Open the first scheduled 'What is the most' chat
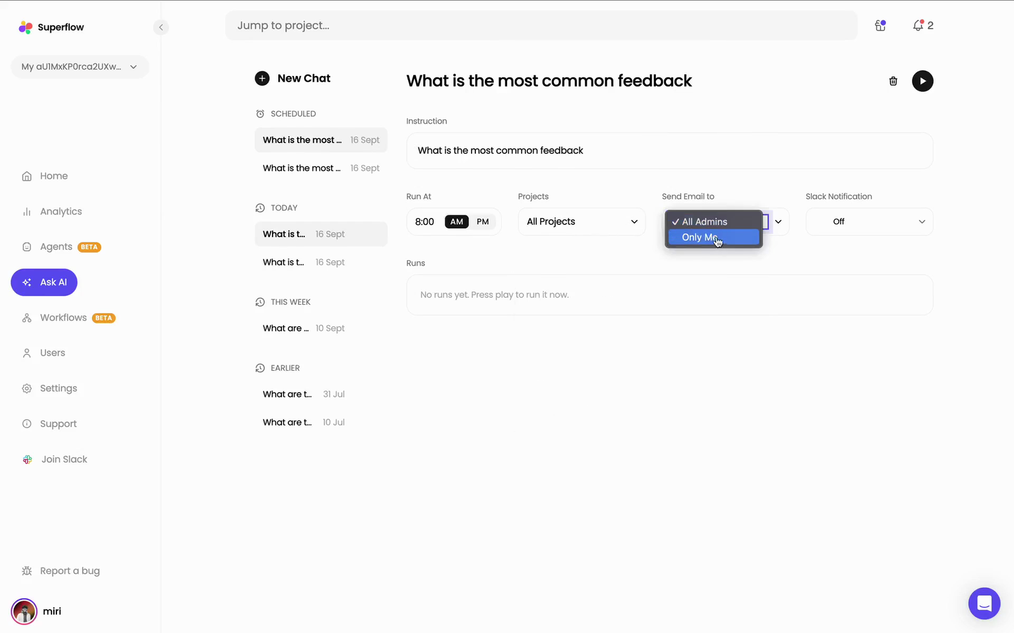The width and height of the screenshot is (1014, 633). point(321,140)
